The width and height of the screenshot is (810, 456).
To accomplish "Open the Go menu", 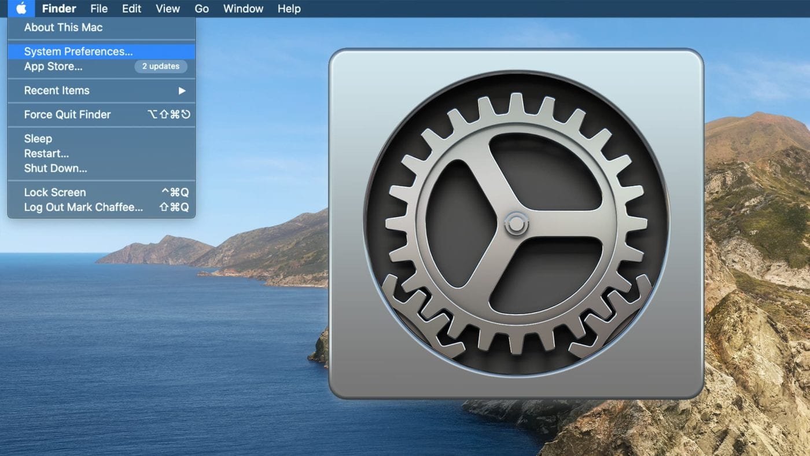I will 201,9.
